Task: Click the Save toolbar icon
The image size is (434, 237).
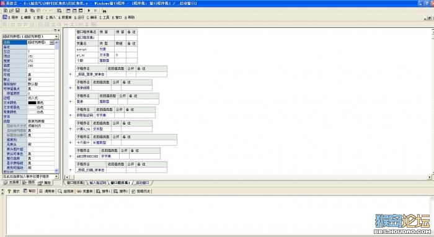Action: pyautogui.click(x=17, y=11)
